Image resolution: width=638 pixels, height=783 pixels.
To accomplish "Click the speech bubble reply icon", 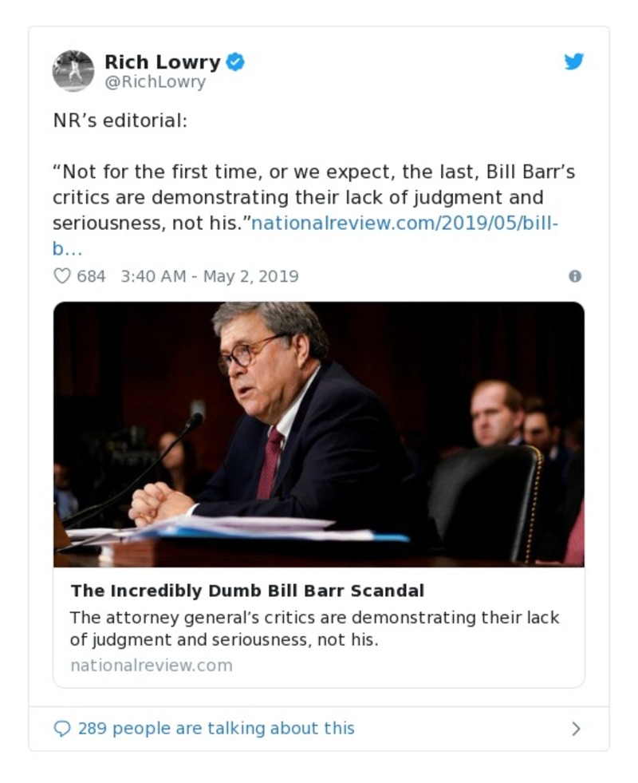I will pos(61,729).
